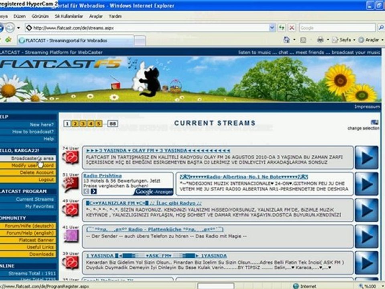Click the Google search box

pos(338,28)
